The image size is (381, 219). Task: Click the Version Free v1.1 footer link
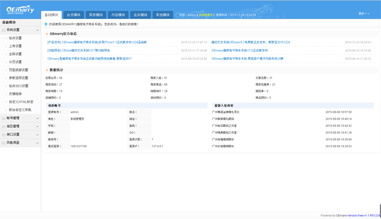[x=364, y=215]
